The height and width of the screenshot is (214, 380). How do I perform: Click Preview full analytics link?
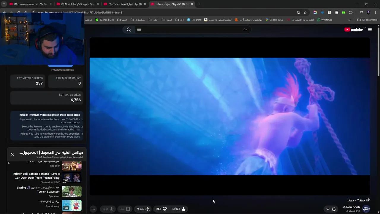coord(62,70)
